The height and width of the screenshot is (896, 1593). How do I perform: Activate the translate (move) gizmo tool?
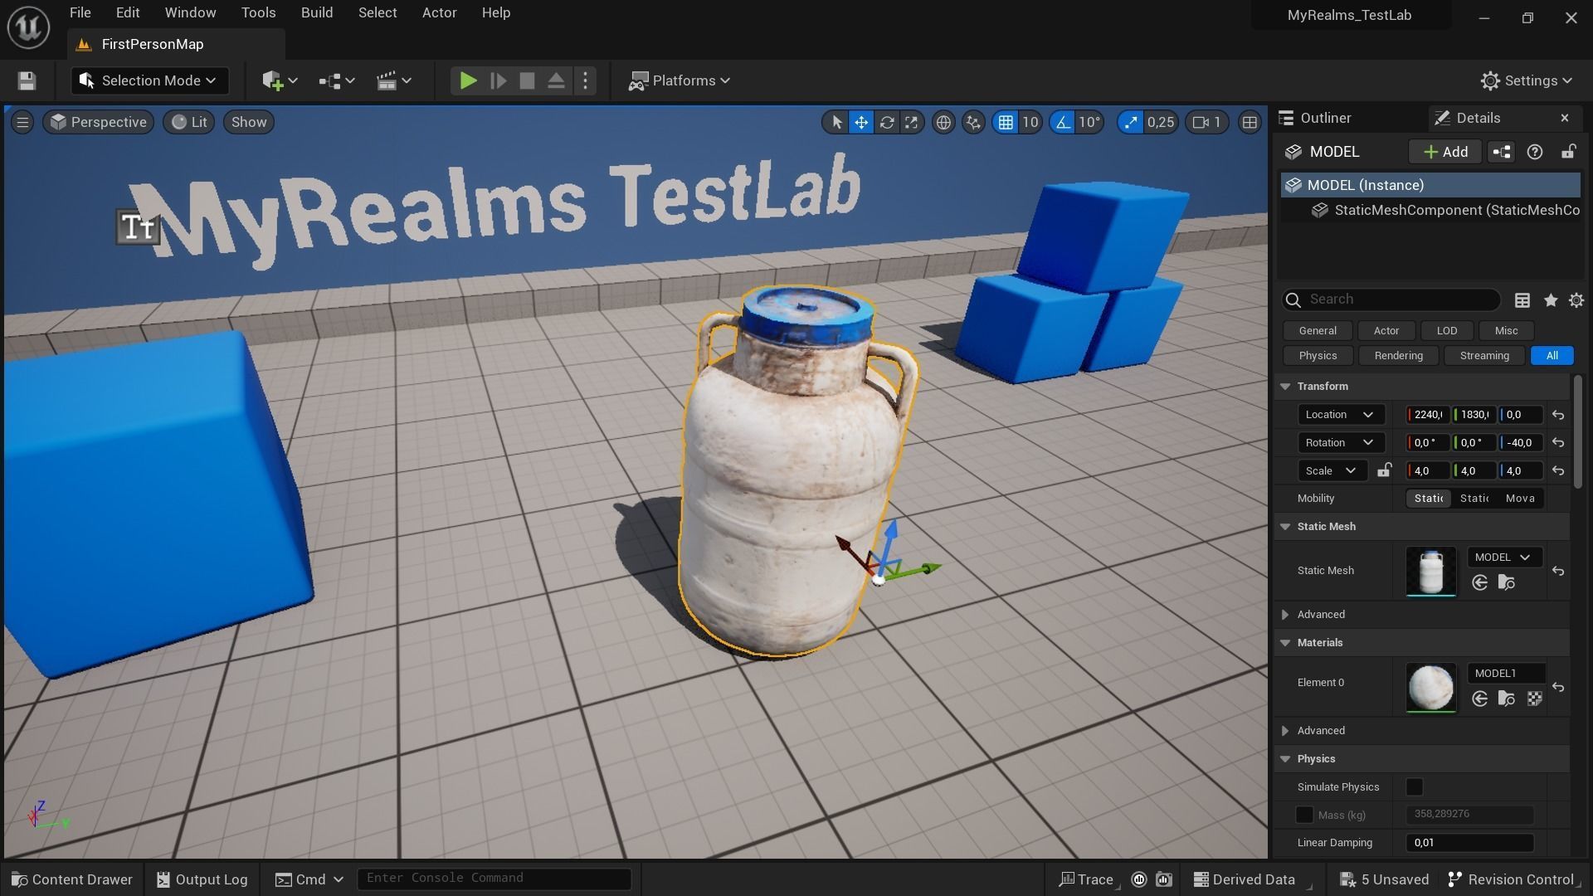click(861, 123)
